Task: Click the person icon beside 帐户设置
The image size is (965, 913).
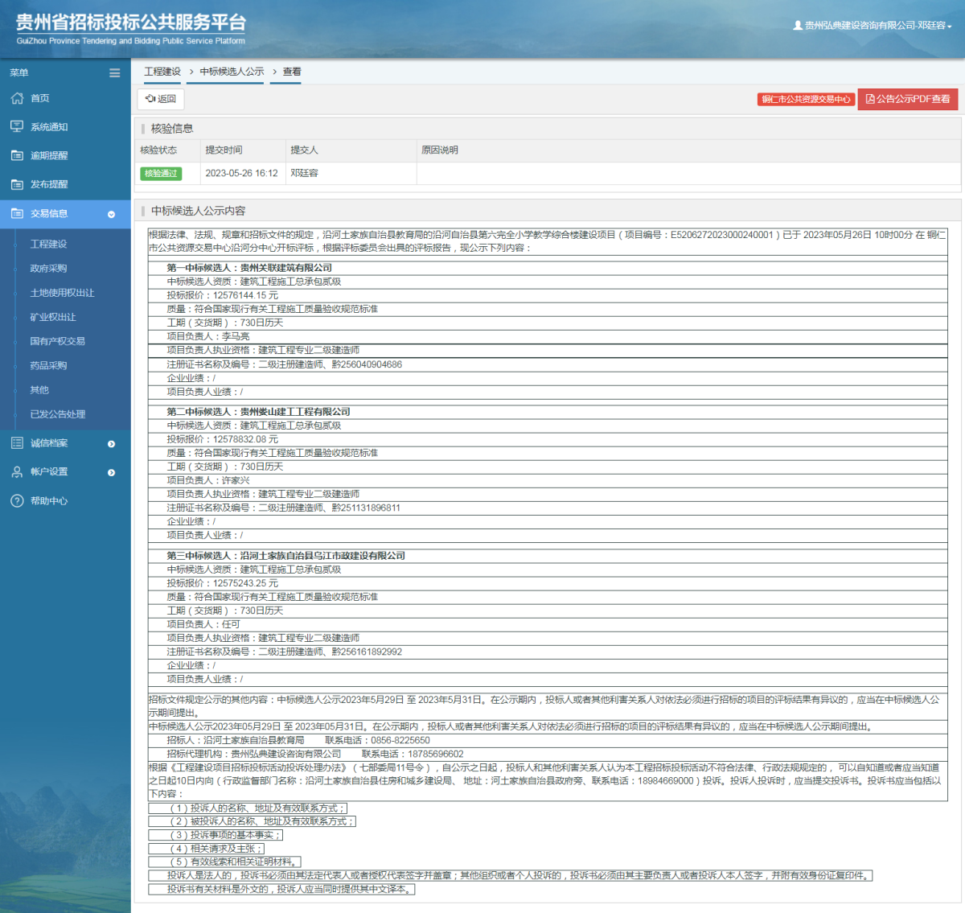Action: click(x=17, y=472)
